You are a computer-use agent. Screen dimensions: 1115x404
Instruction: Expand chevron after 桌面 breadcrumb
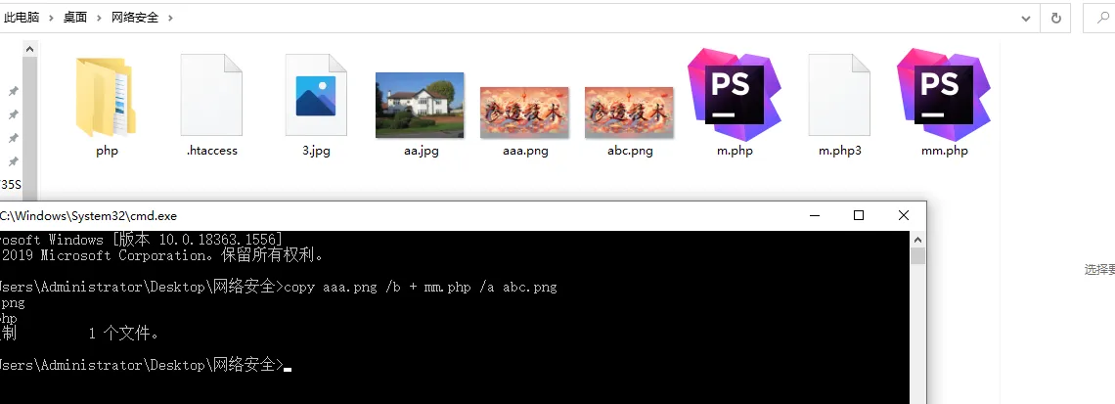(x=99, y=18)
